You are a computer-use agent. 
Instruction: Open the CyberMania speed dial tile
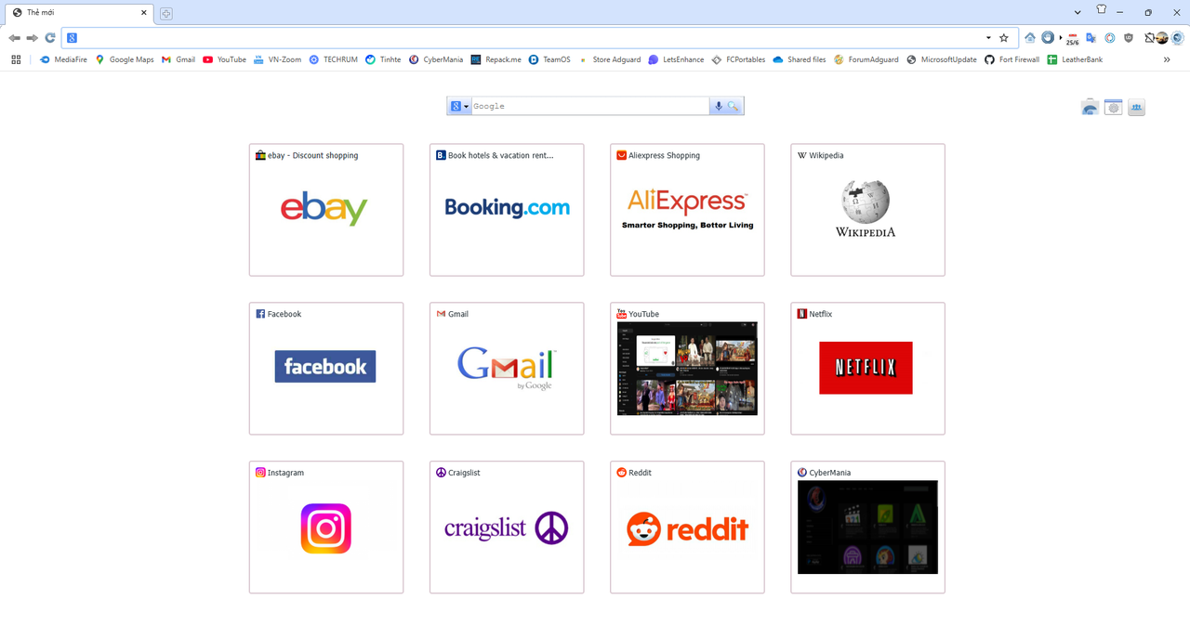coord(867,527)
